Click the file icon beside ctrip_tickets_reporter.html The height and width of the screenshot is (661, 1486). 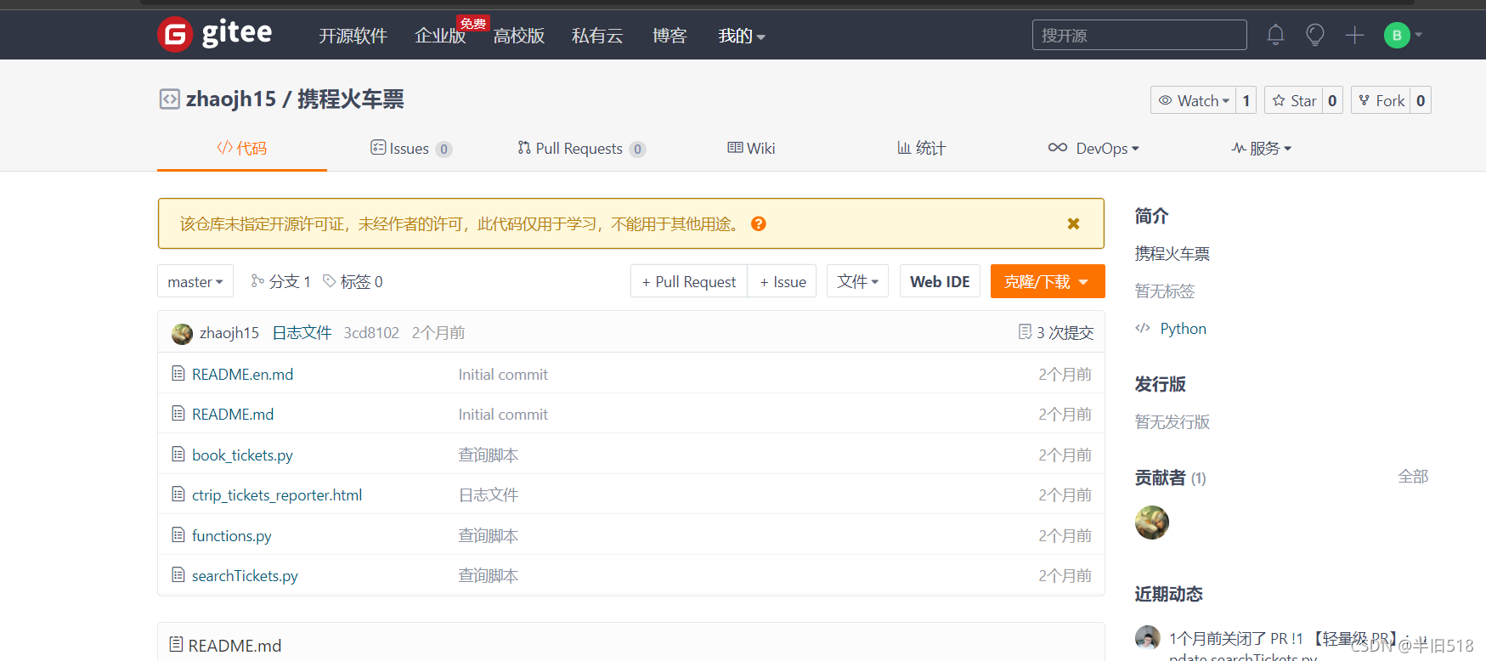pos(178,494)
